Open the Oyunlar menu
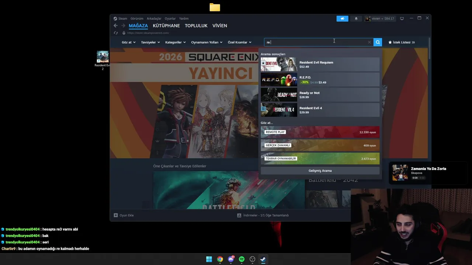This screenshot has height=265, width=472. (x=170, y=18)
